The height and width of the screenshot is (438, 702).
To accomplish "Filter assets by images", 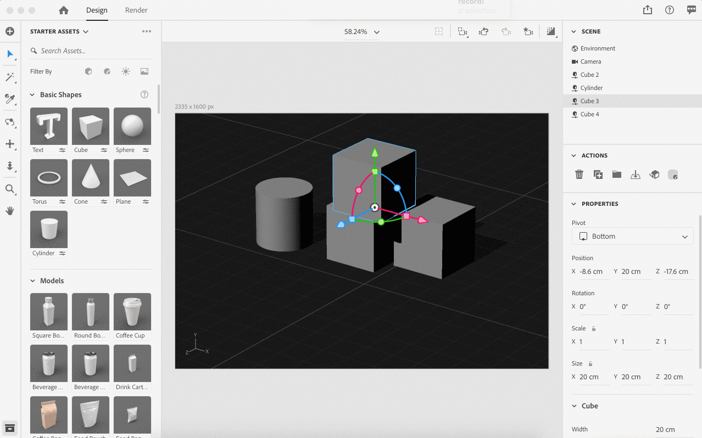I will coord(144,71).
